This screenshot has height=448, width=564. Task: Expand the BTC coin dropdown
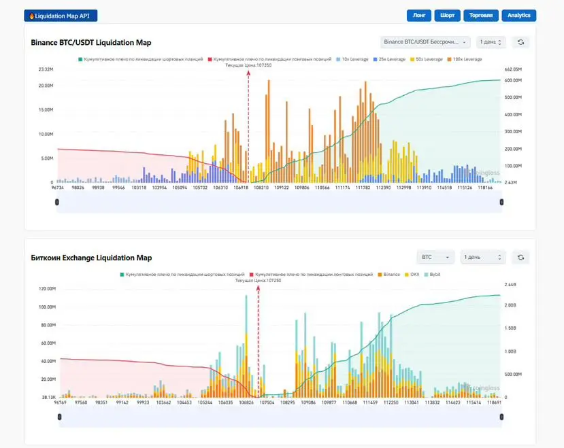[x=436, y=258]
